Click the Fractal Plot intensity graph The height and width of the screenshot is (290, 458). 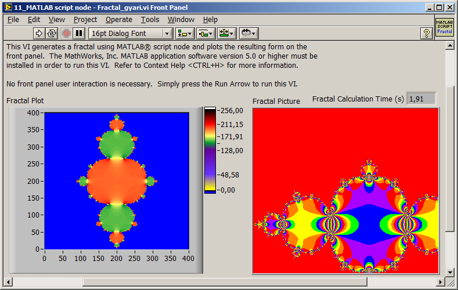tap(117, 181)
